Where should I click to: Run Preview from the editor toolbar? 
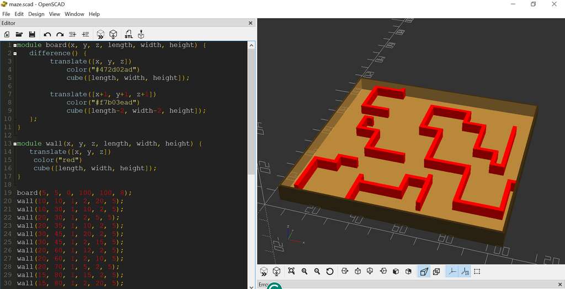pyautogui.click(x=100, y=35)
